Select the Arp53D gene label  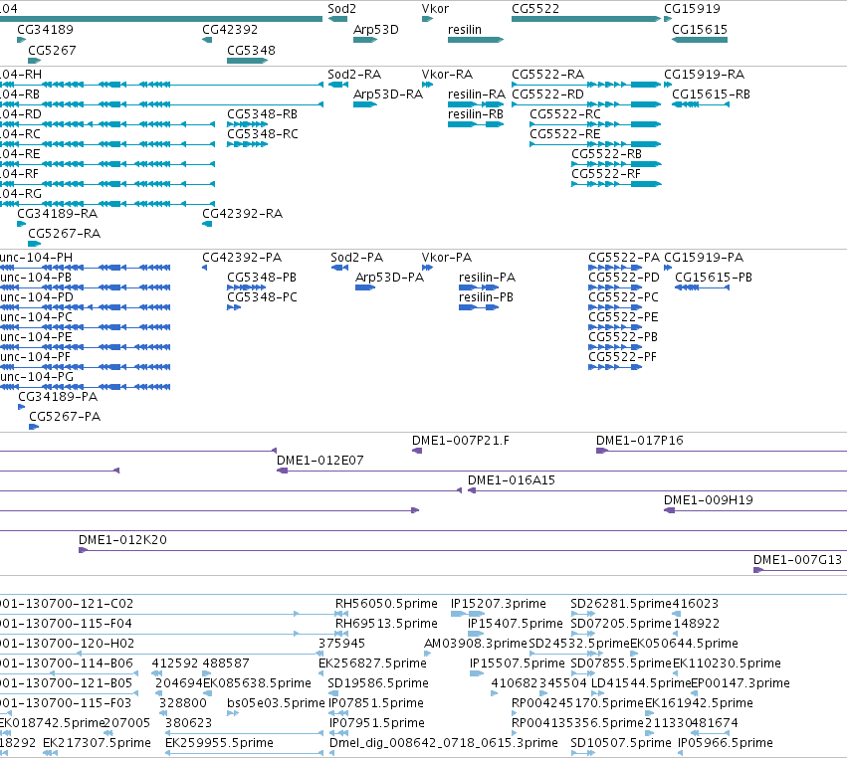(x=376, y=29)
